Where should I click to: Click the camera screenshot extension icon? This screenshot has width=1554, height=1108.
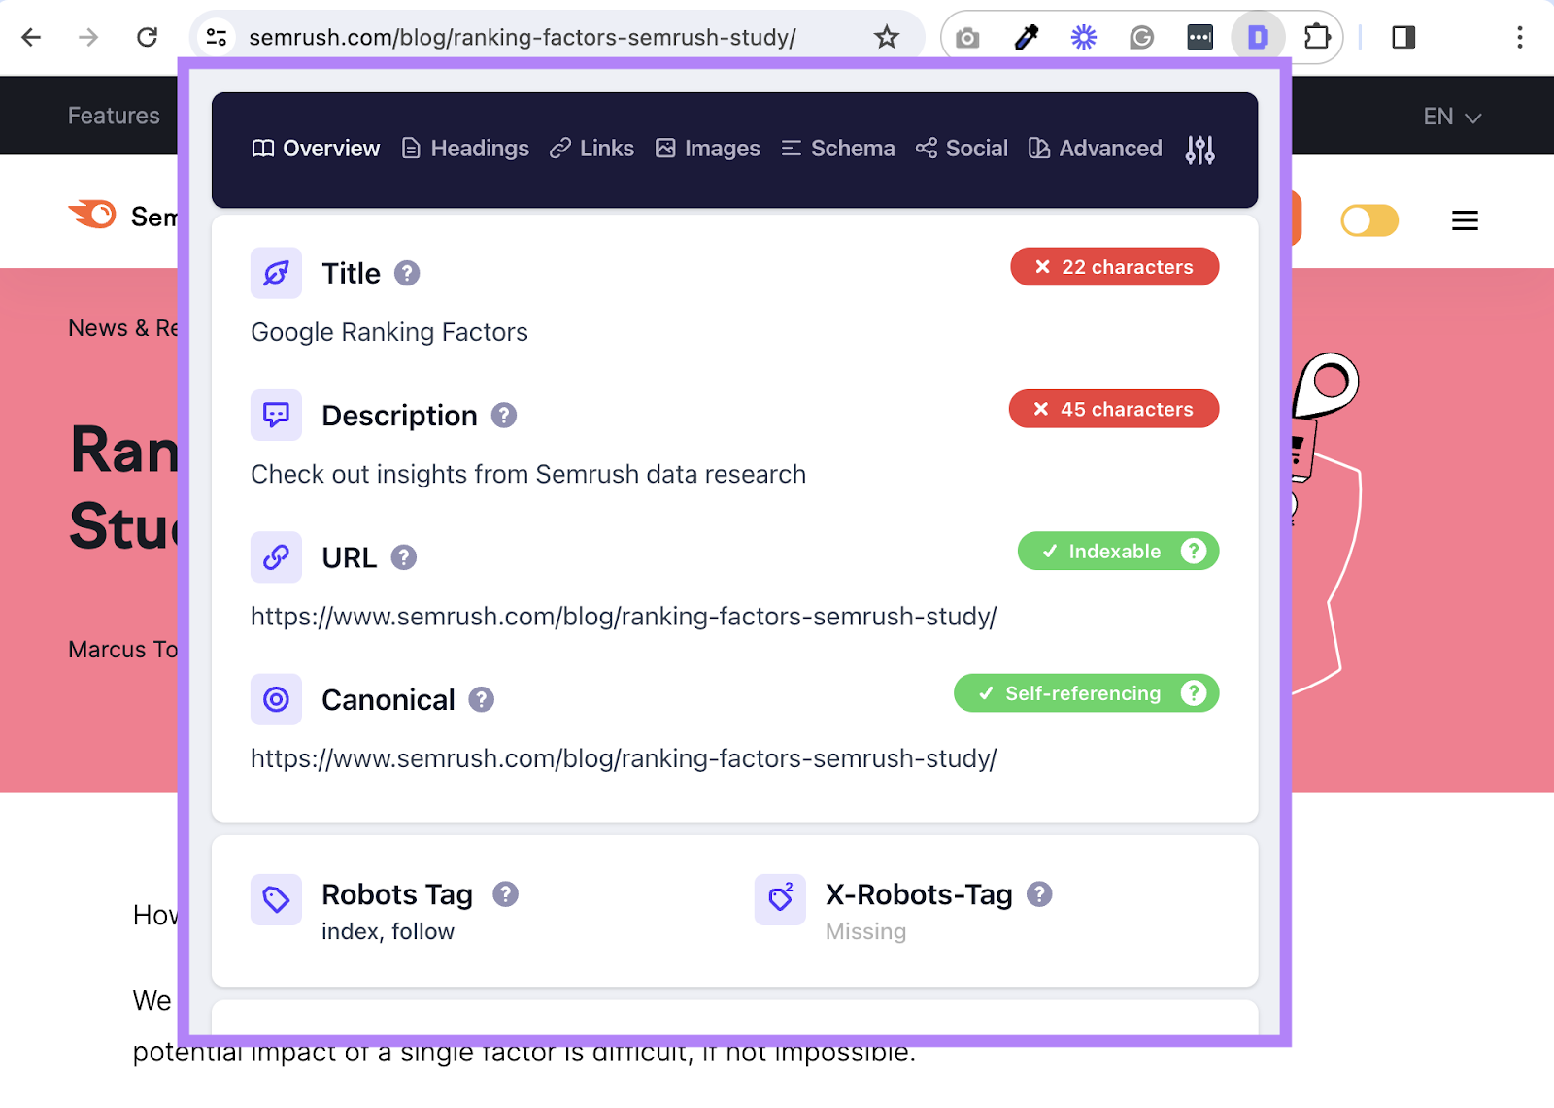click(966, 37)
